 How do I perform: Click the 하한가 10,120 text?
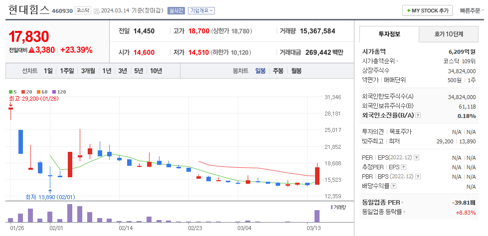pos(231,53)
